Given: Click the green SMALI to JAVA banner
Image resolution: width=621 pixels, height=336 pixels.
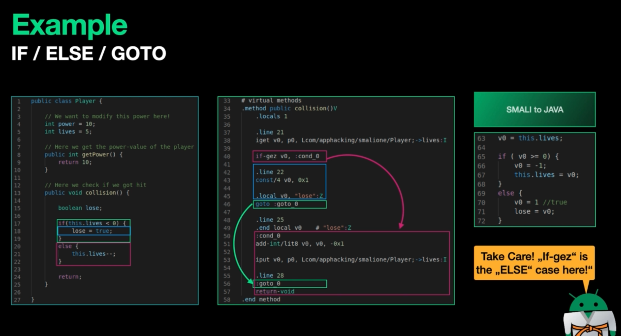Looking at the screenshot, I should (x=534, y=110).
